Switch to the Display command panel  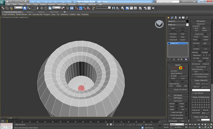tap(183, 18)
